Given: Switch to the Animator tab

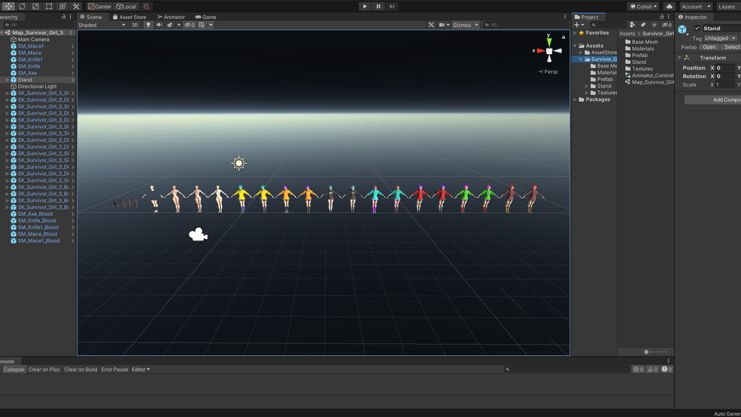Looking at the screenshot, I should (x=171, y=17).
